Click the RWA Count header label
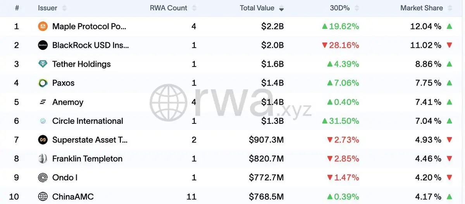465x204 pixels. pos(169,8)
